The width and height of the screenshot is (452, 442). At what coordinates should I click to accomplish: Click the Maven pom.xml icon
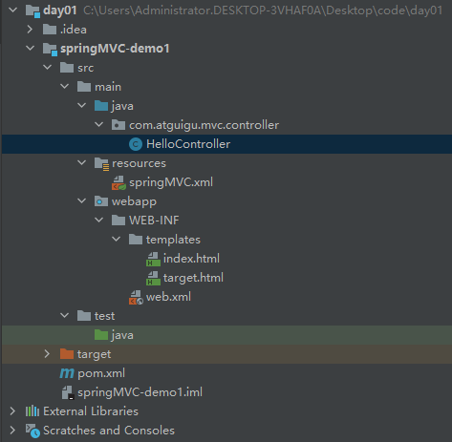67,373
